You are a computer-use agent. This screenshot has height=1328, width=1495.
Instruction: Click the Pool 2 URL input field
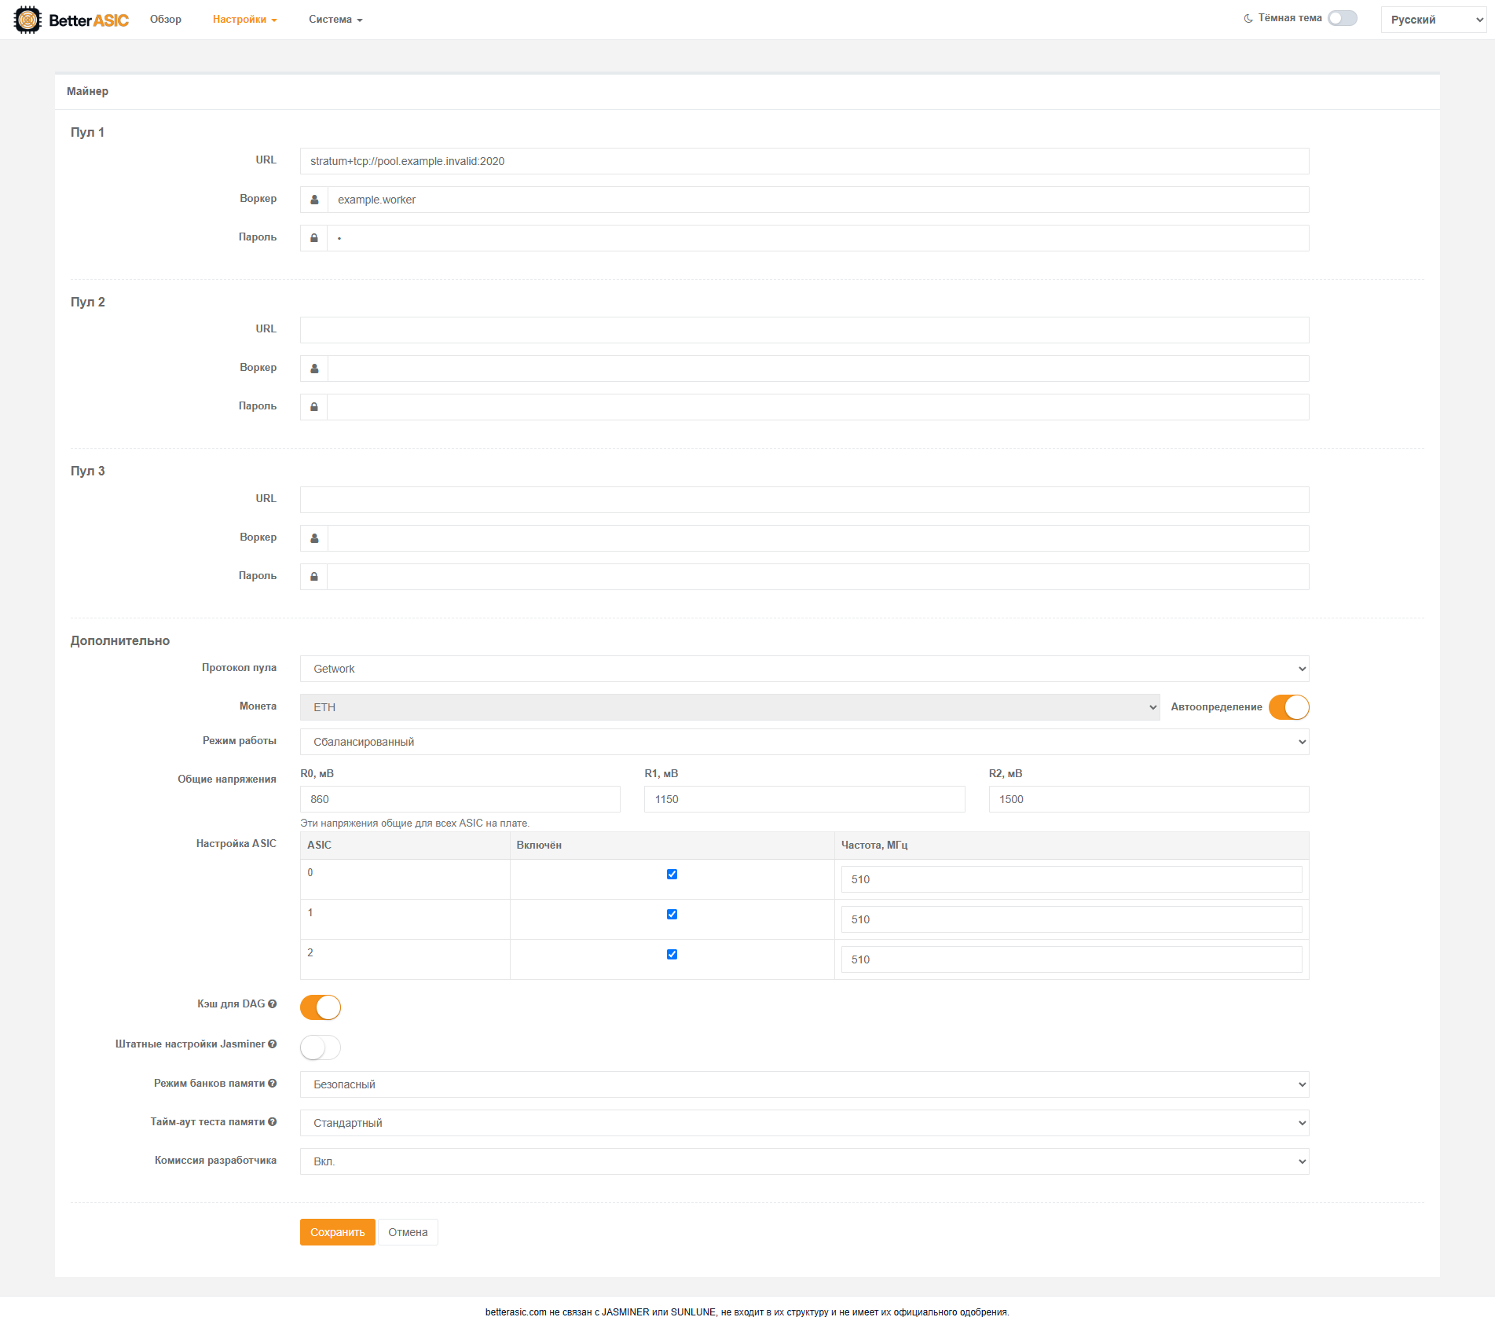[x=804, y=330]
